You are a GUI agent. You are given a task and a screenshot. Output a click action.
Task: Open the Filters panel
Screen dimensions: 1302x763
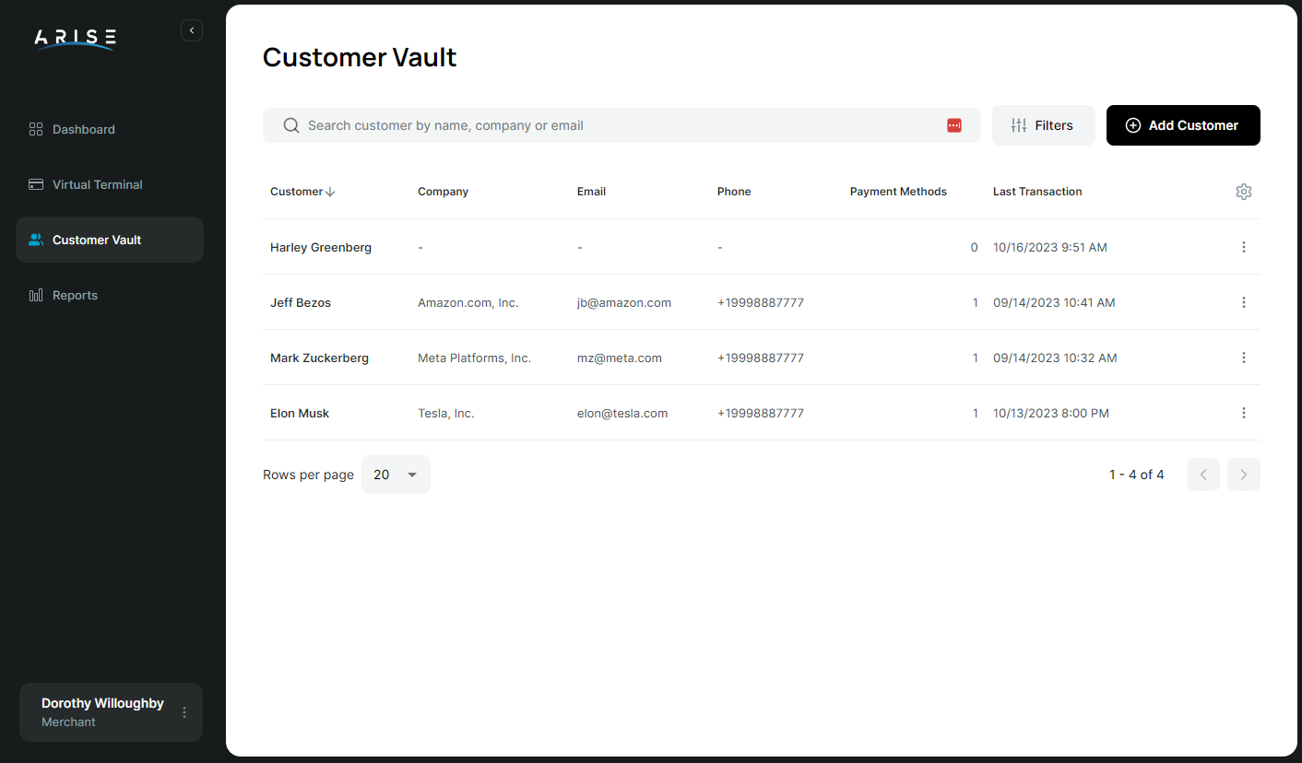click(1044, 125)
